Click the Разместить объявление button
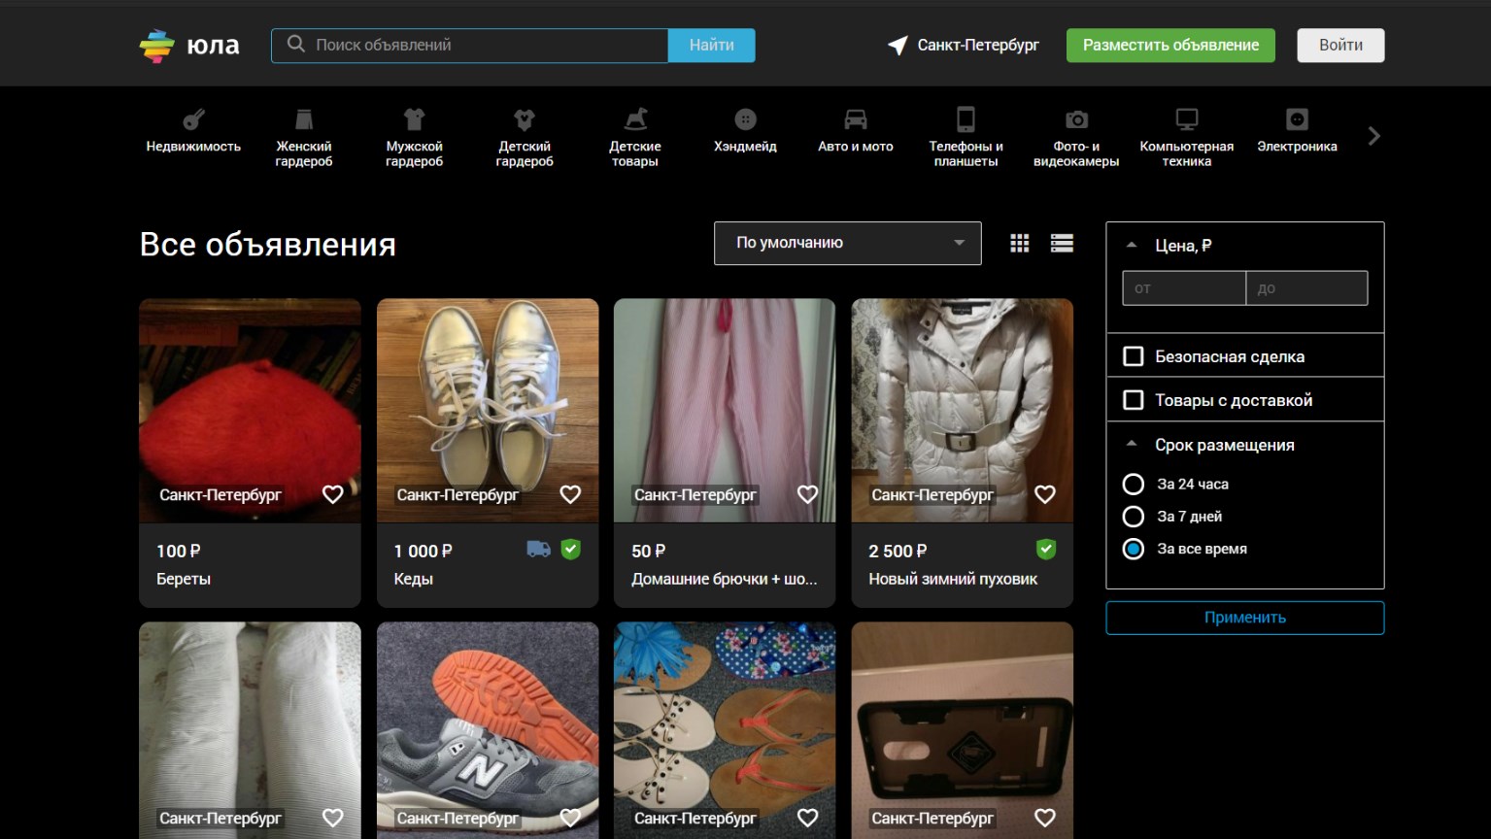Screen dimensions: 1491x839 [x=1170, y=45]
